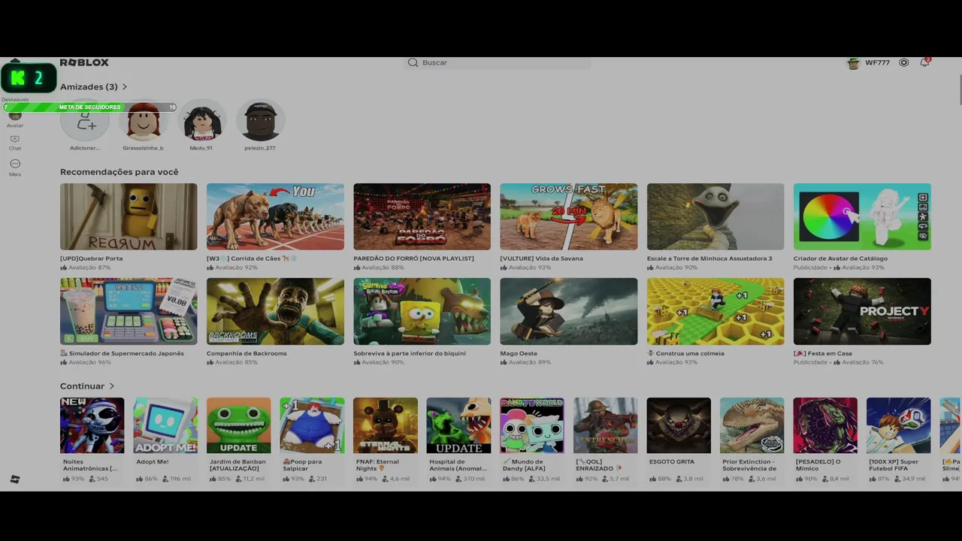Click 'Escale a Torre de Minhoca Assustadora 3' title
Viewport: 962px width, 541px height.
pos(709,258)
